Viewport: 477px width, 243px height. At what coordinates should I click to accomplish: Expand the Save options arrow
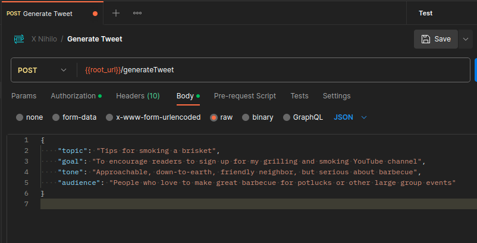pos(465,39)
